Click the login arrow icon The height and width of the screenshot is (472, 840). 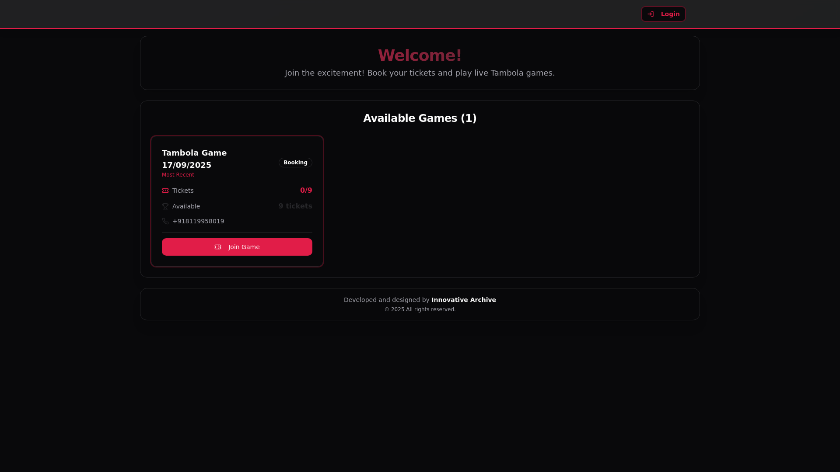[651, 14]
